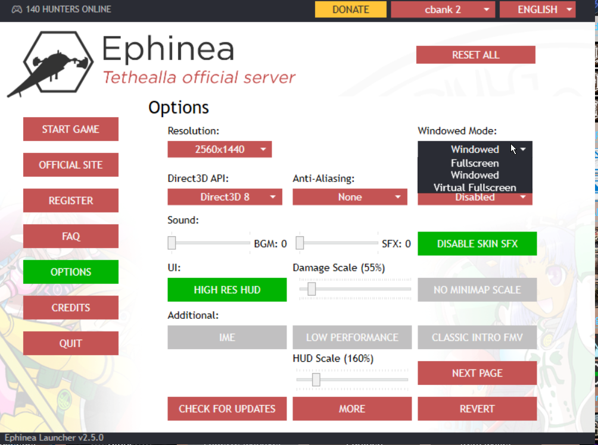Click the gamepad icon beside hunters online
598x445 pixels.
[x=17, y=9]
